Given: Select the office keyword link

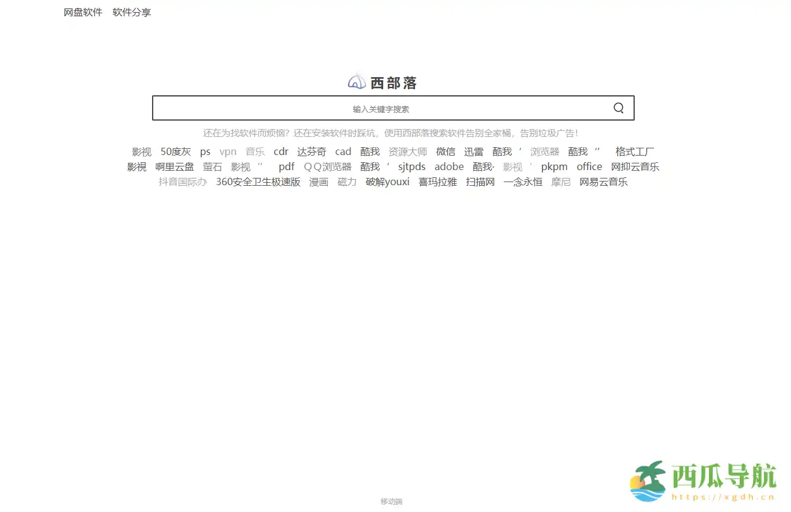Looking at the screenshot, I should coord(589,166).
